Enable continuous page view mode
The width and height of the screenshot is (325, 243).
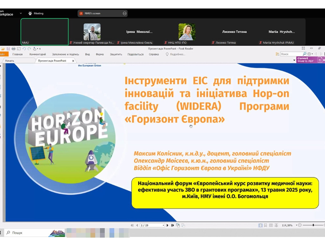click(x=266, y=225)
